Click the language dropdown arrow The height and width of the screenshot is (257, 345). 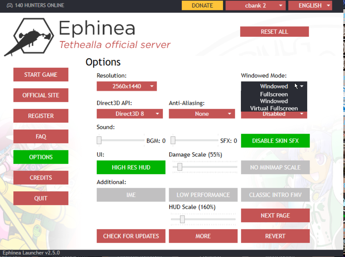pyautogui.click(x=328, y=5)
